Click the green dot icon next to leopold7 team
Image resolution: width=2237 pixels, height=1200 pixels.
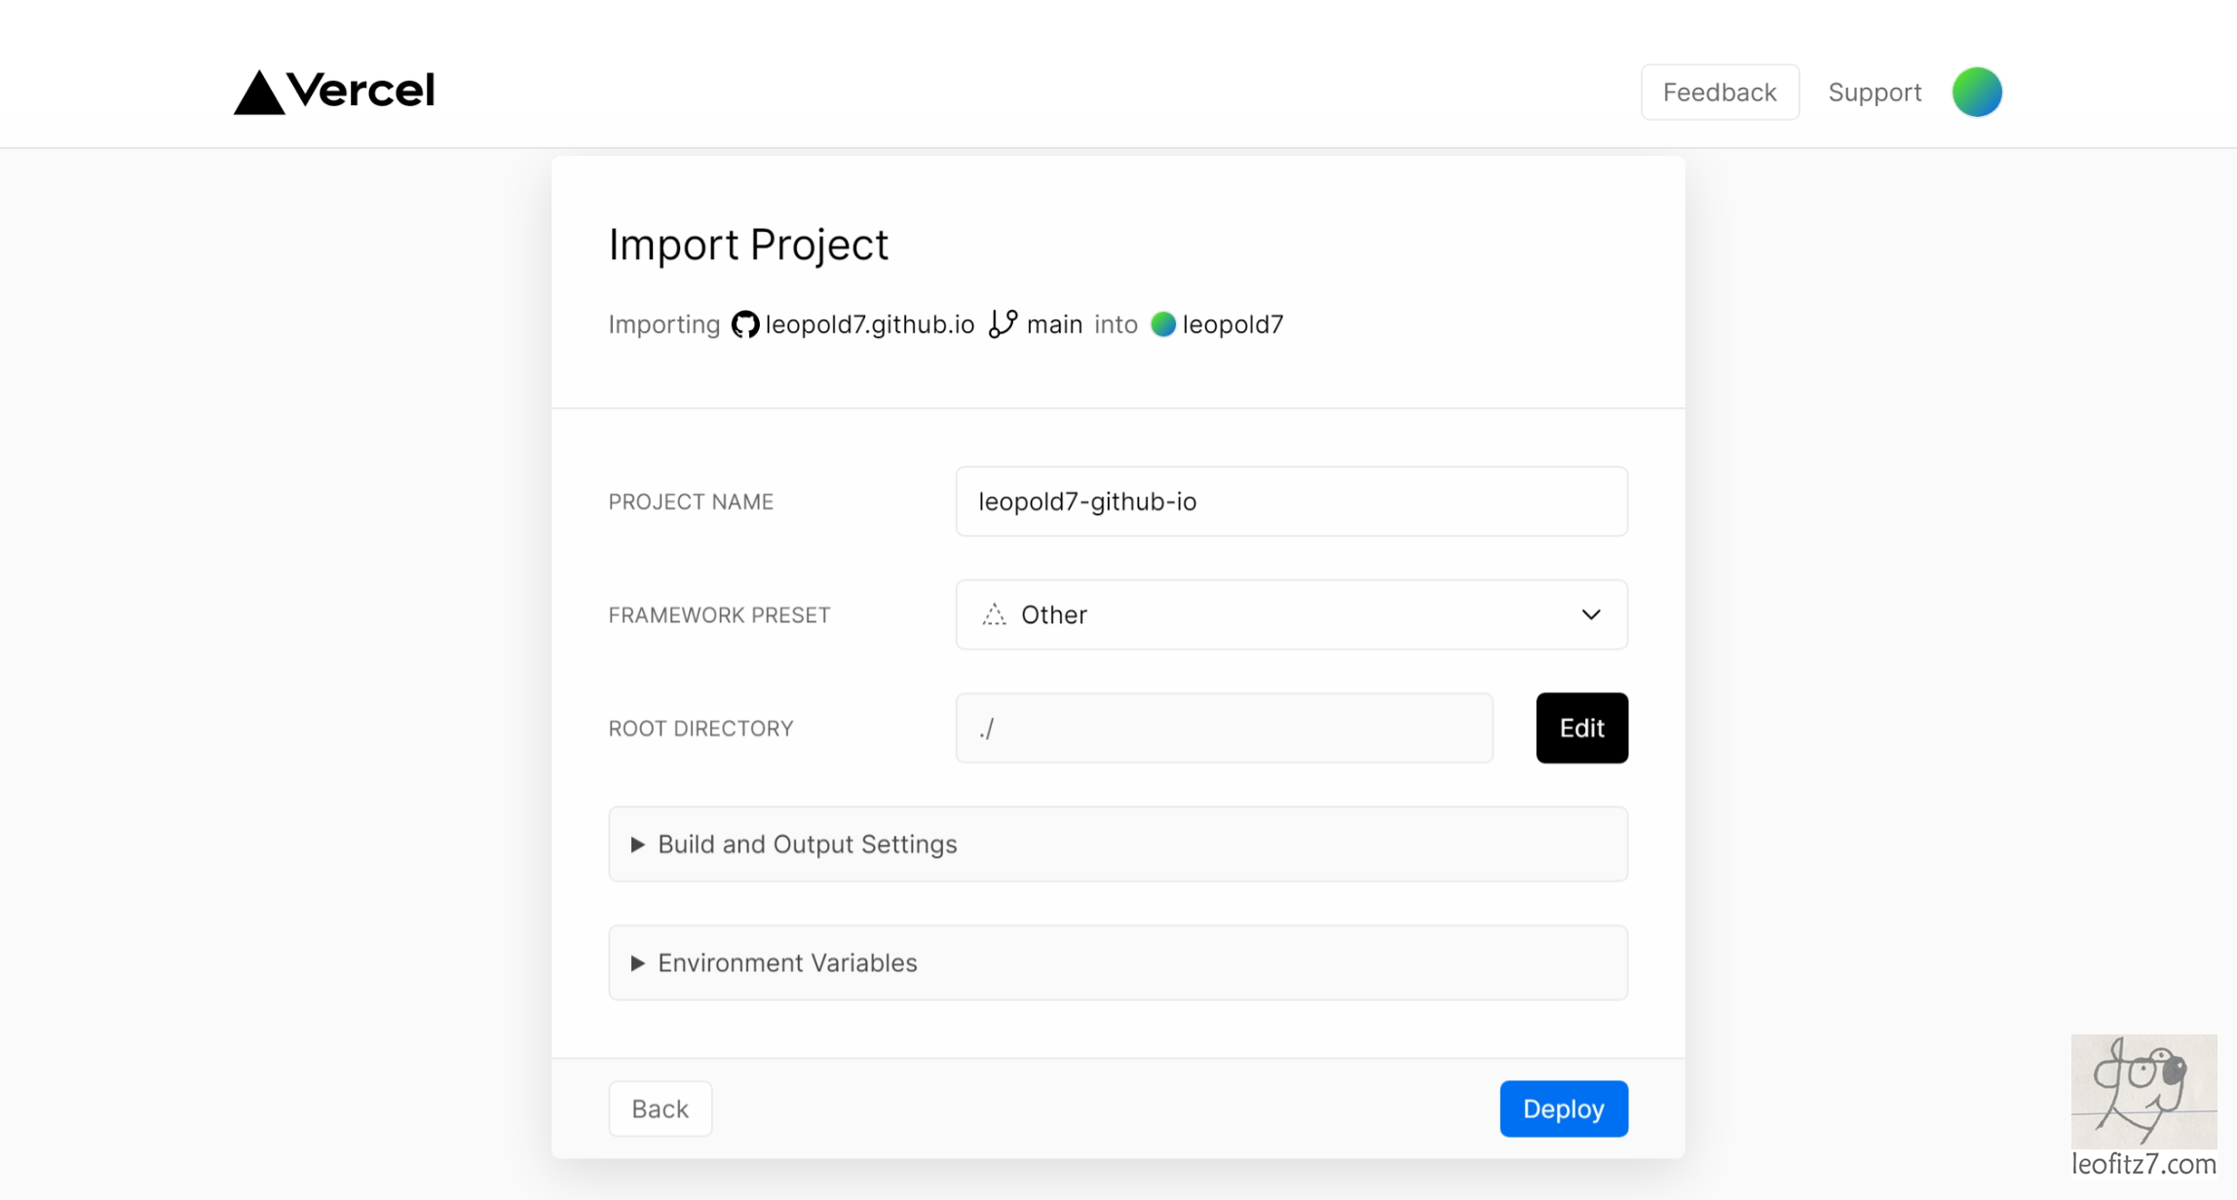click(1164, 322)
